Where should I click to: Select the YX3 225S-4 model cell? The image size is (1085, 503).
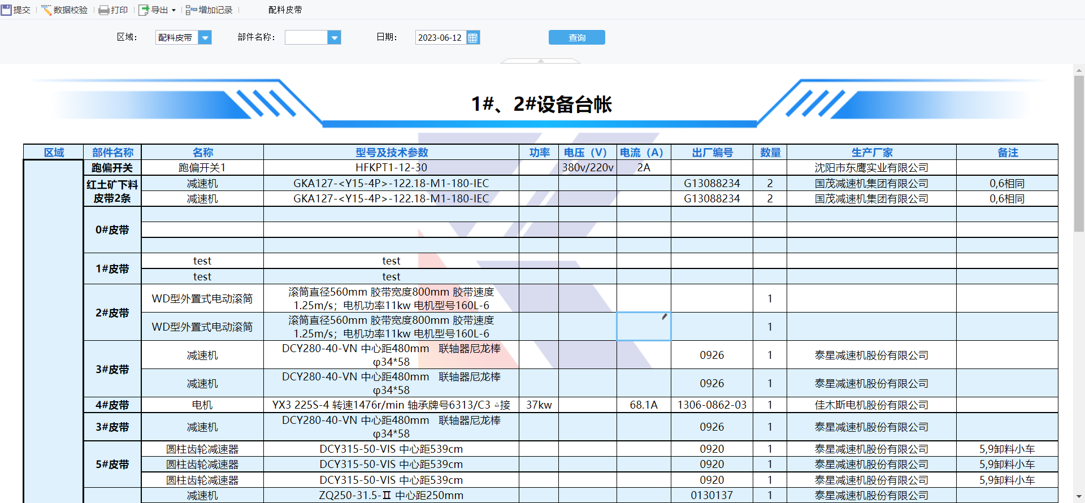pos(391,405)
